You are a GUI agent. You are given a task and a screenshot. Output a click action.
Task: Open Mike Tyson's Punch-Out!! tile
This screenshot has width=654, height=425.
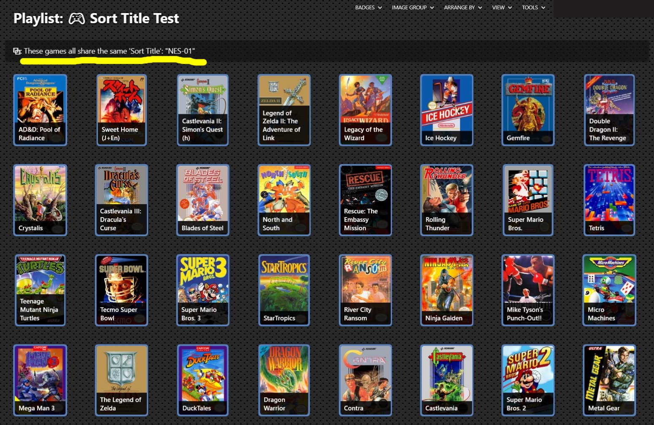click(x=528, y=290)
